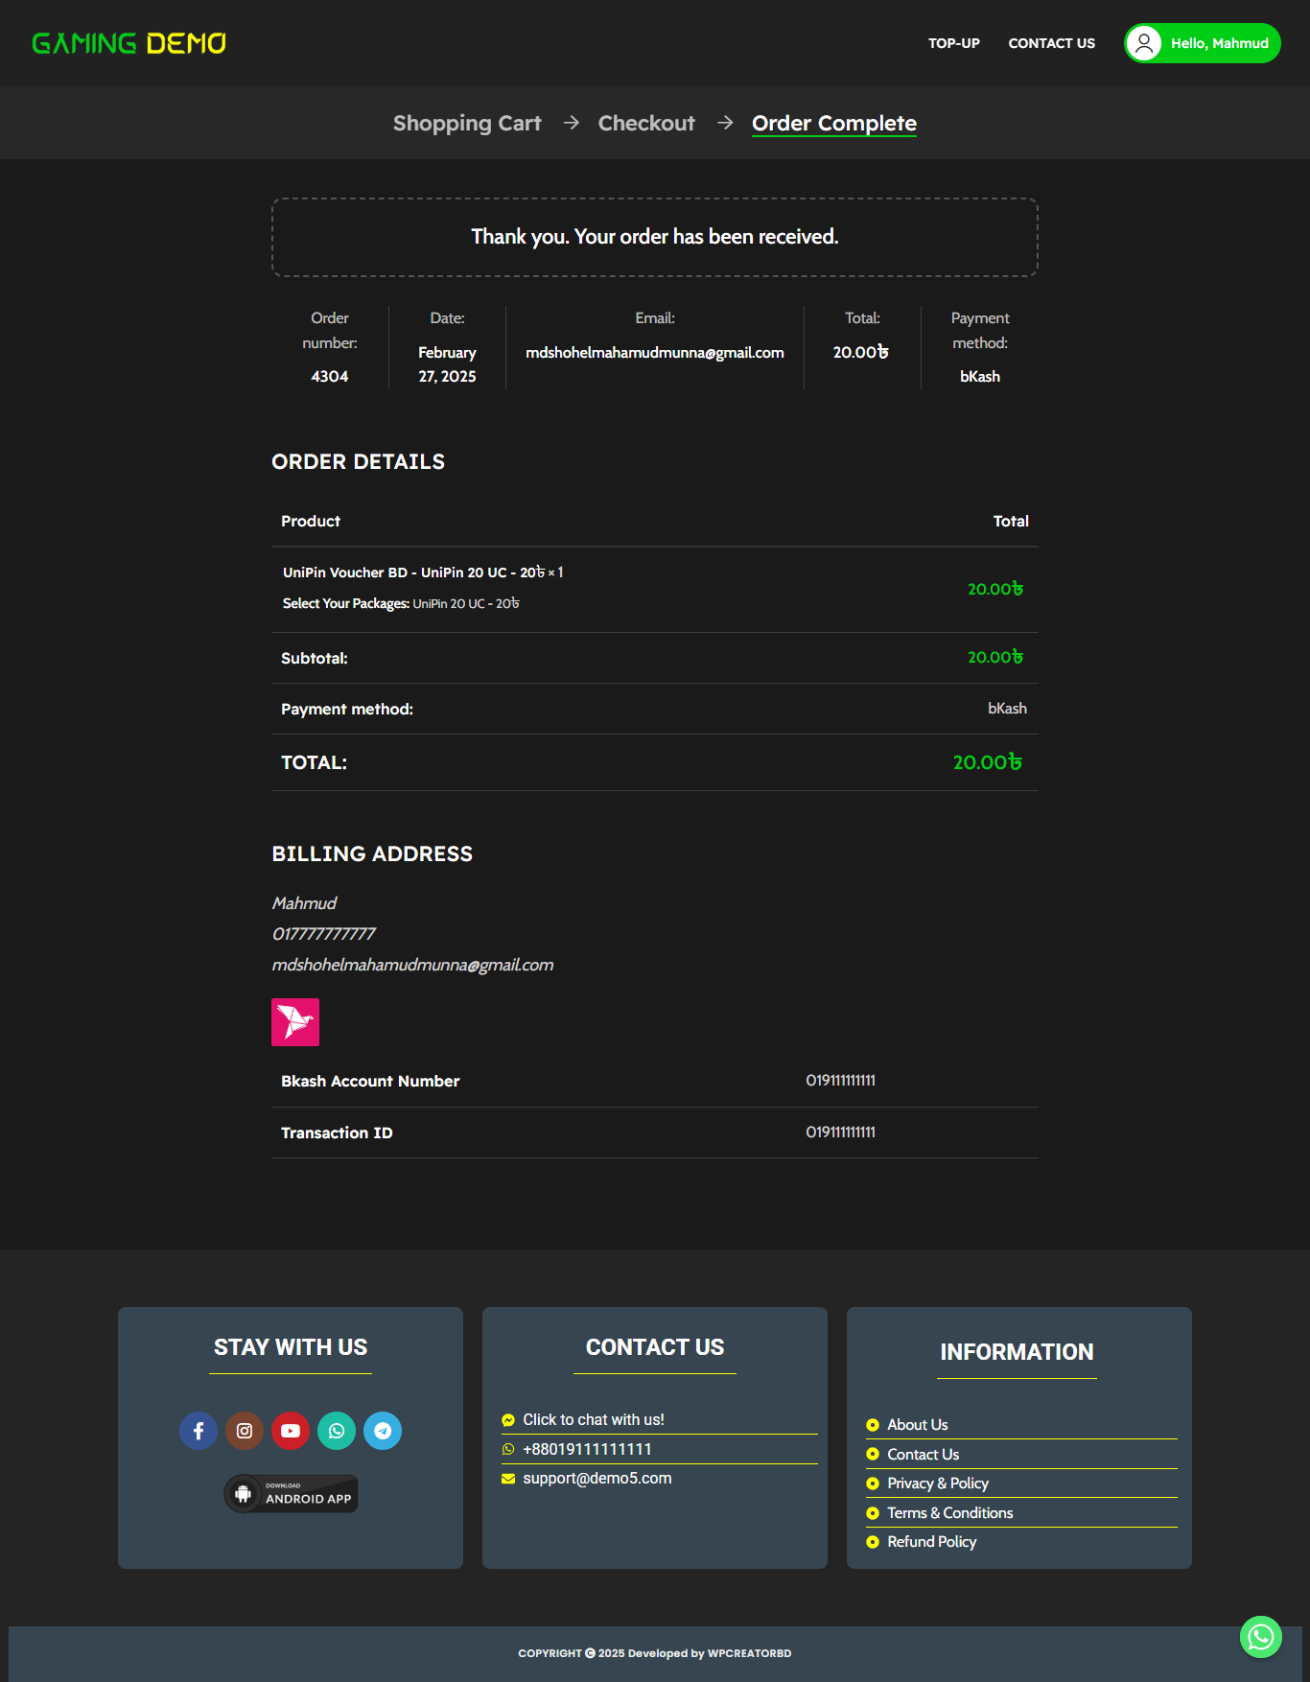Open the footer Contact Us information link
The image size is (1310, 1682).
click(924, 1455)
